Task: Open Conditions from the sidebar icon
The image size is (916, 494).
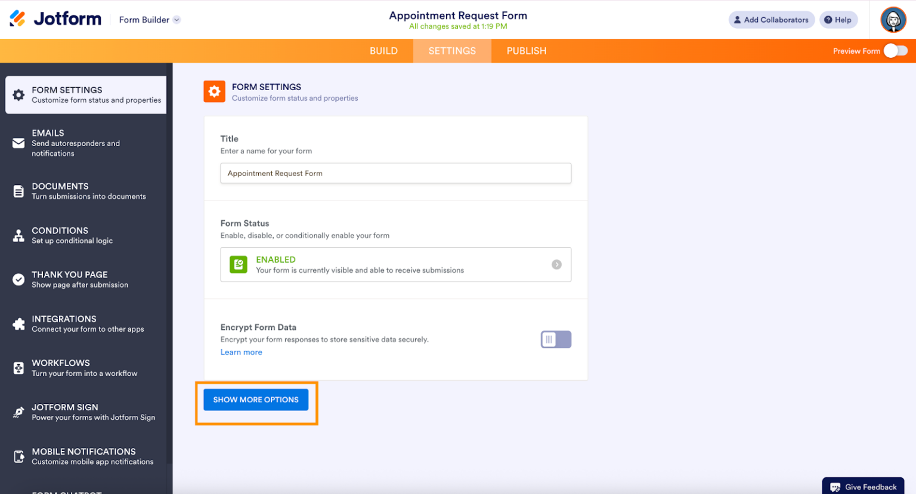Action: [x=18, y=235]
